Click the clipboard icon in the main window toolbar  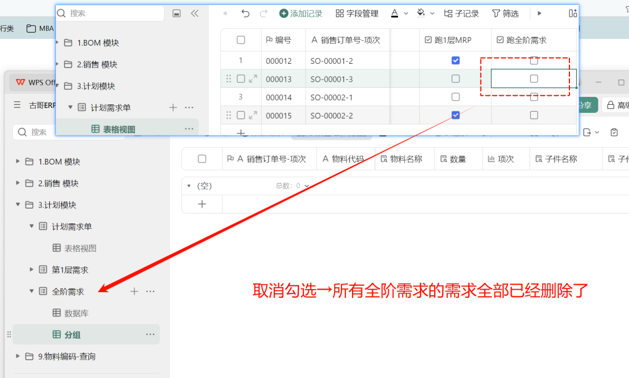coord(614,133)
